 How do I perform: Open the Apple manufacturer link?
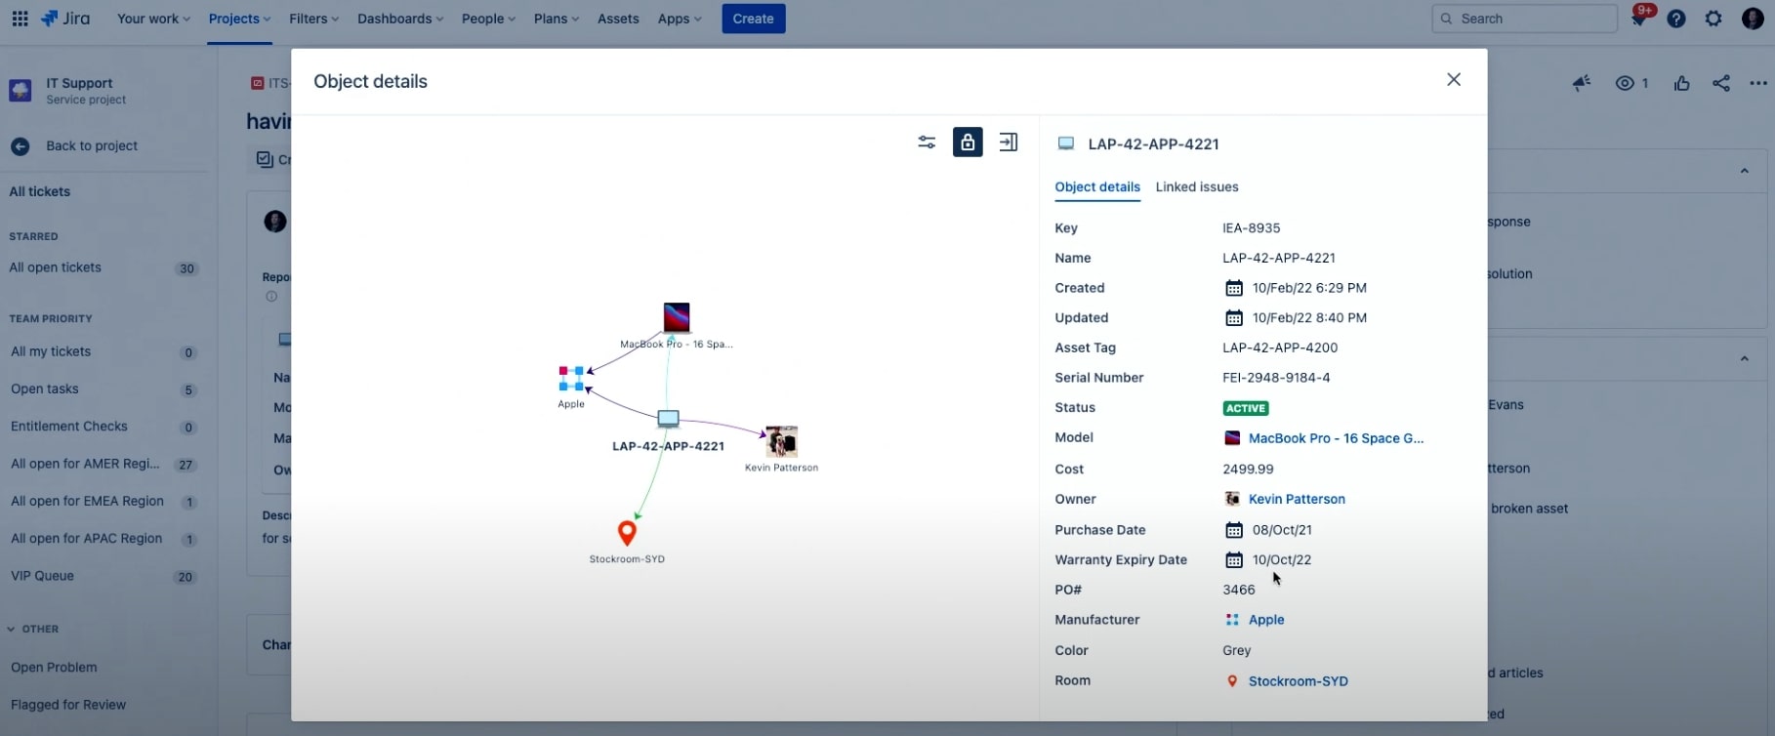pyautogui.click(x=1266, y=620)
